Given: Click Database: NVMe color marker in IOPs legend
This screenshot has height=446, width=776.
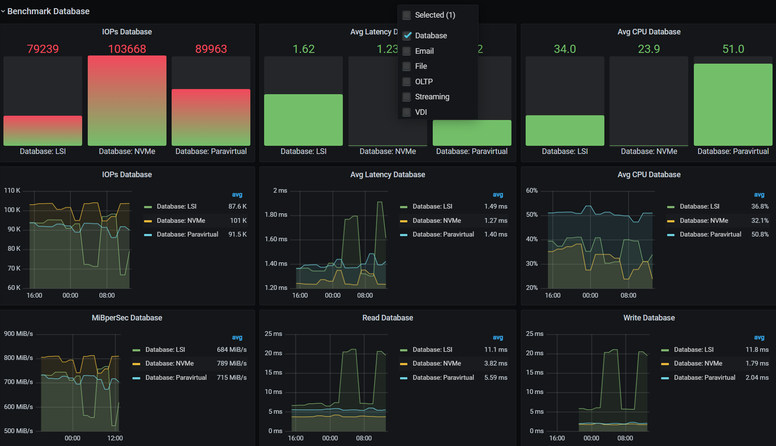Looking at the screenshot, I should point(148,221).
